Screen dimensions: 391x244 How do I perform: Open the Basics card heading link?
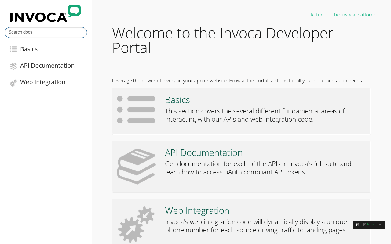click(x=177, y=100)
